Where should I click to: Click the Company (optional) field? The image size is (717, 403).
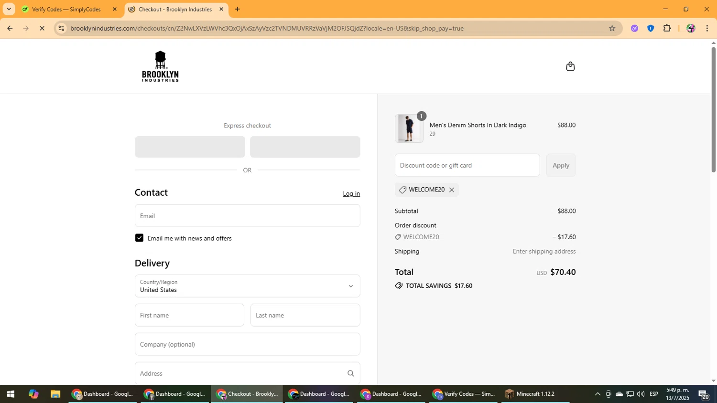click(247, 344)
